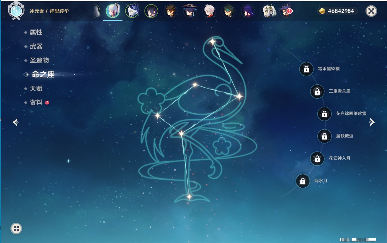This screenshot has height=243, width=387.
Task: Switch to Zhongli's brown-haired avatar
Action: (171, 11)
